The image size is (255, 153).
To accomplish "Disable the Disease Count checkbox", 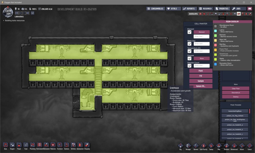I will pyautogui.click(x=189, y=66).
